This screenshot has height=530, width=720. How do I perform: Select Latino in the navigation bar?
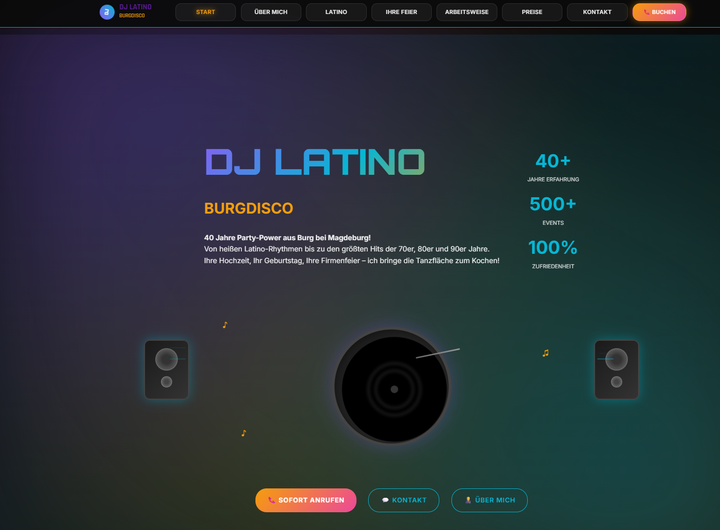336,12
